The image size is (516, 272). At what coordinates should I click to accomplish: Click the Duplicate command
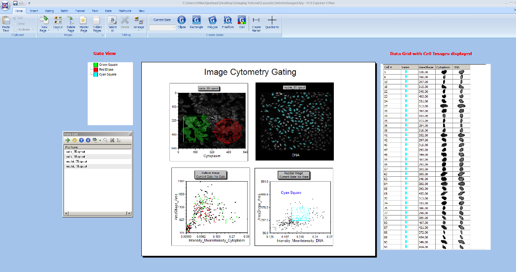[x=22, y=29]
